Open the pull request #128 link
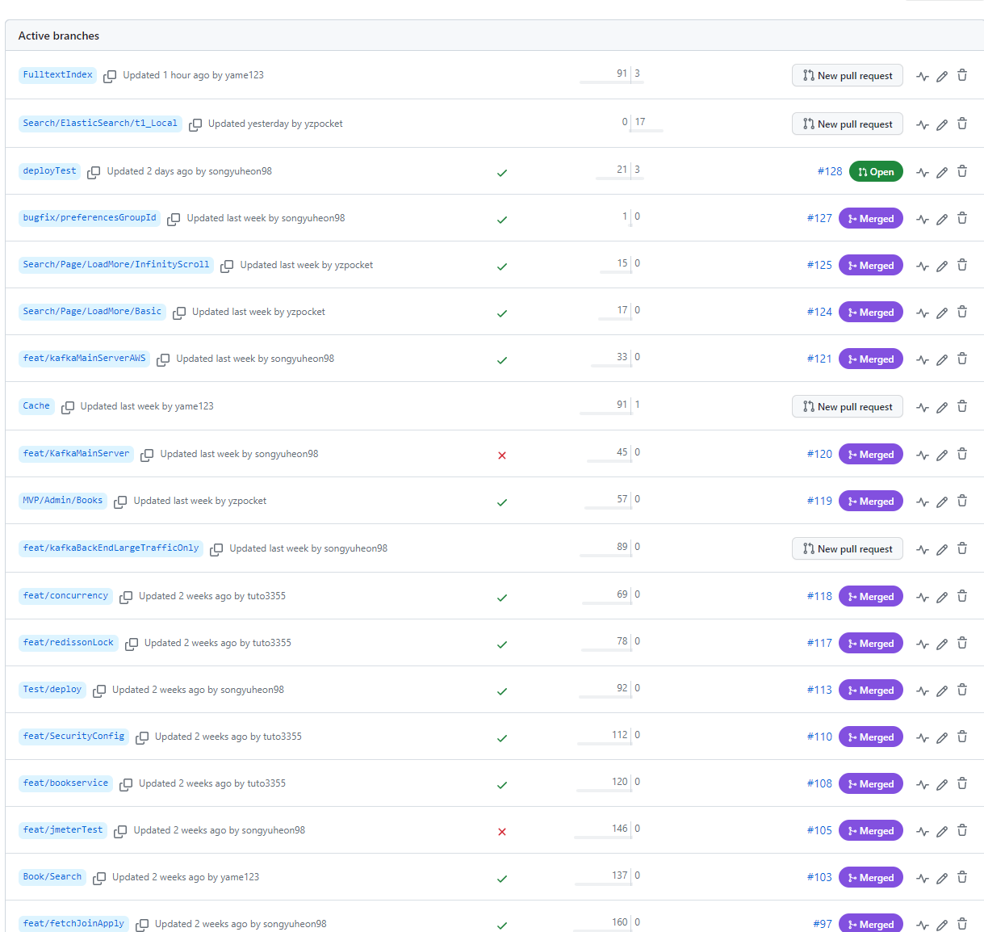Screen dimensions: 984x932 830,171
